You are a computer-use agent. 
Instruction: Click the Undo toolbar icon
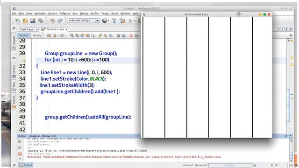pyautogui.click(x=52, y=21)
